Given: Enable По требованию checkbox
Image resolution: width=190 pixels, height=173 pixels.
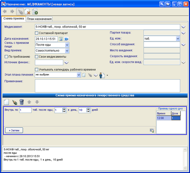Looking at the screenshot, I should pyautogui.click(x=6, y=57).
